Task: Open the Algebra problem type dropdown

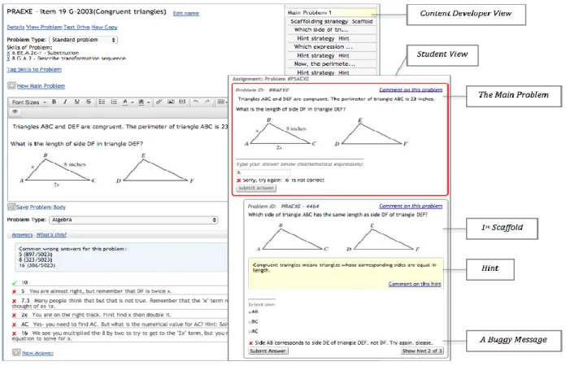Action: click(134, 220)
